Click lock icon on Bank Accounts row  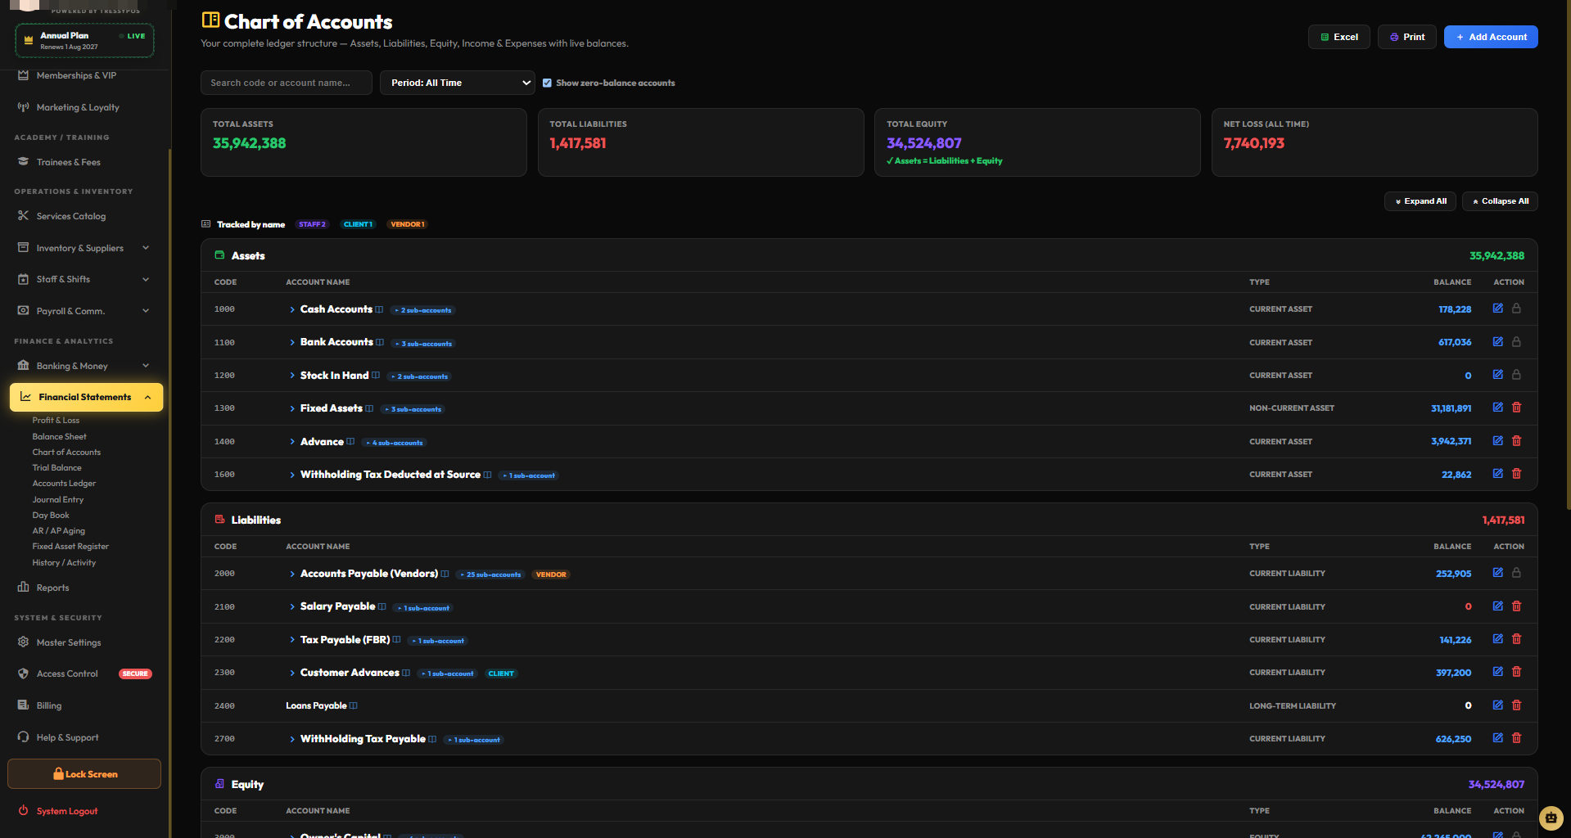pos(1516,342)
